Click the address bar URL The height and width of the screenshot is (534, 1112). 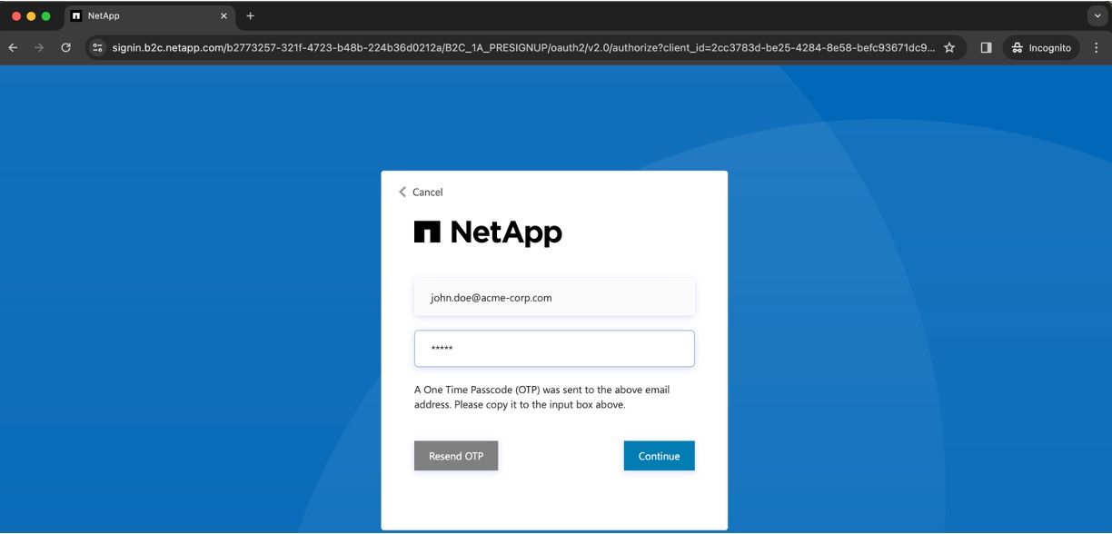click(522, 47)
